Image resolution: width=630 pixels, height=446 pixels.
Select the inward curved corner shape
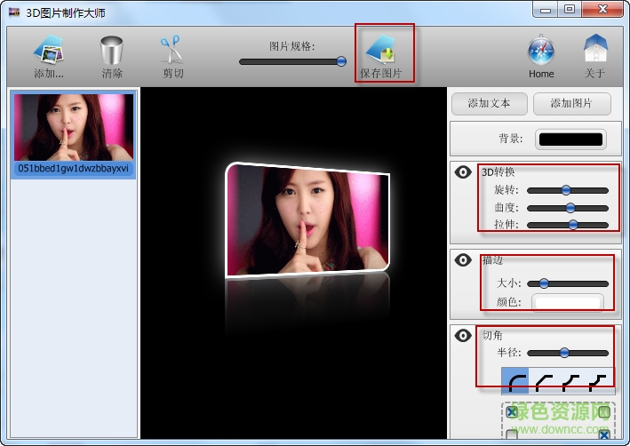tap(570, 382)
